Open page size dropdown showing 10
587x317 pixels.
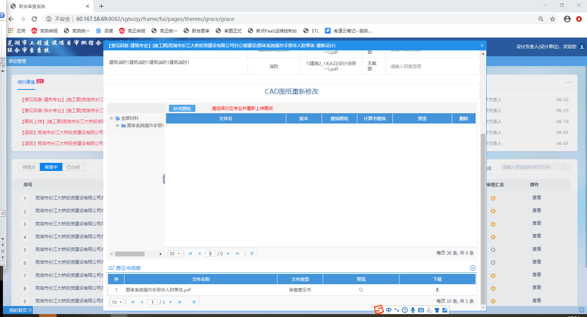117,302
